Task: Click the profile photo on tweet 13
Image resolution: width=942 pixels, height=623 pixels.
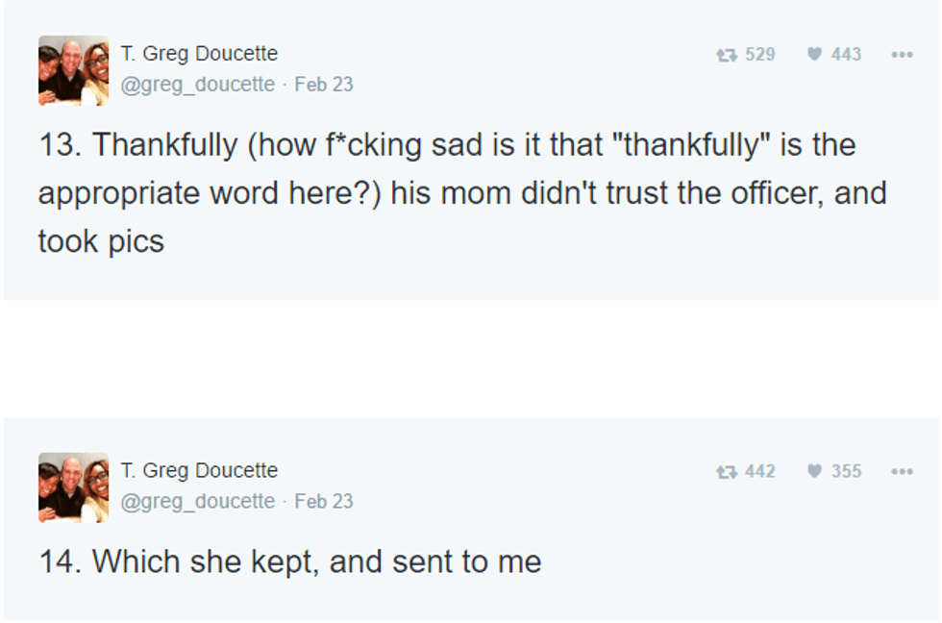Action: (73, 70)
